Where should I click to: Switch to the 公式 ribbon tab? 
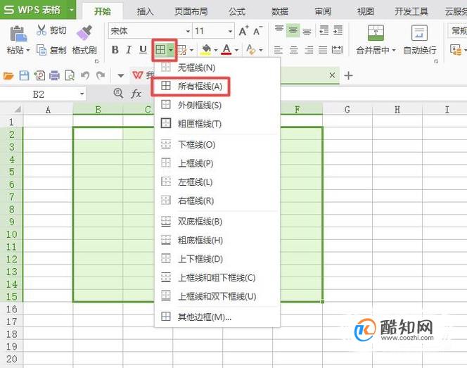[x=237, y=12]
